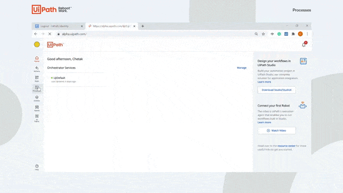Close the alpha.uipath.com tab
Image resolution: width=343 pixels, height=193 pixels.
pyautogui.click(x=134, y=26)
